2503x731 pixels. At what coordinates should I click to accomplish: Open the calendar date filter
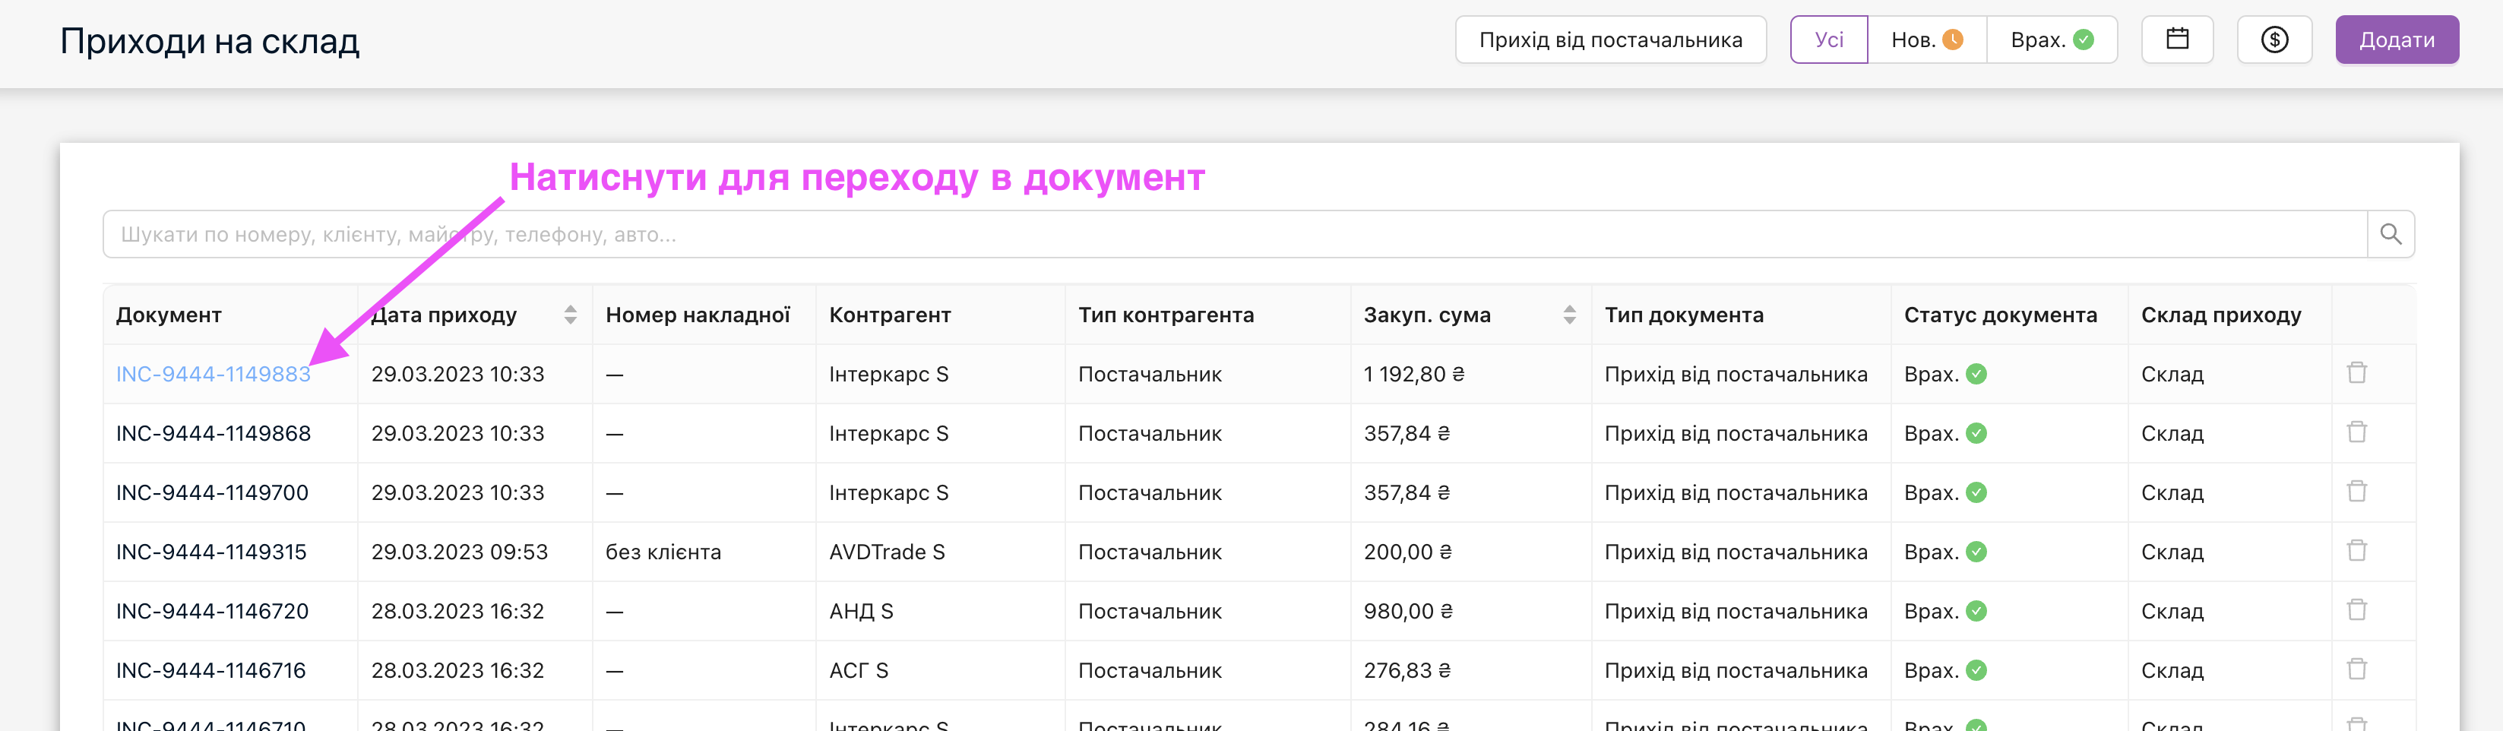pos(2176,40)
